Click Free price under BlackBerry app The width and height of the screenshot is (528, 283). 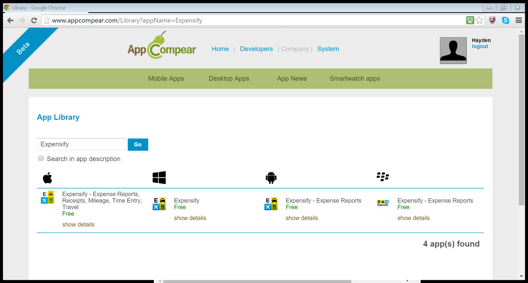[x=403, y=207]
